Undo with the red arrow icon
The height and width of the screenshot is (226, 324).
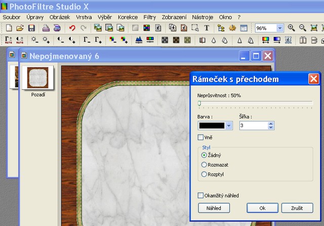click(72, 28)
